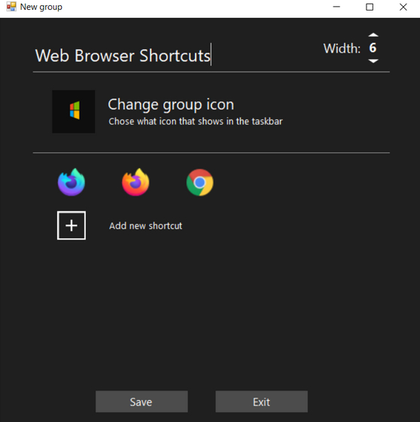Viewport: 420px width, 422px height.
Task: Maximize the New group window
Action: (370, 7)
